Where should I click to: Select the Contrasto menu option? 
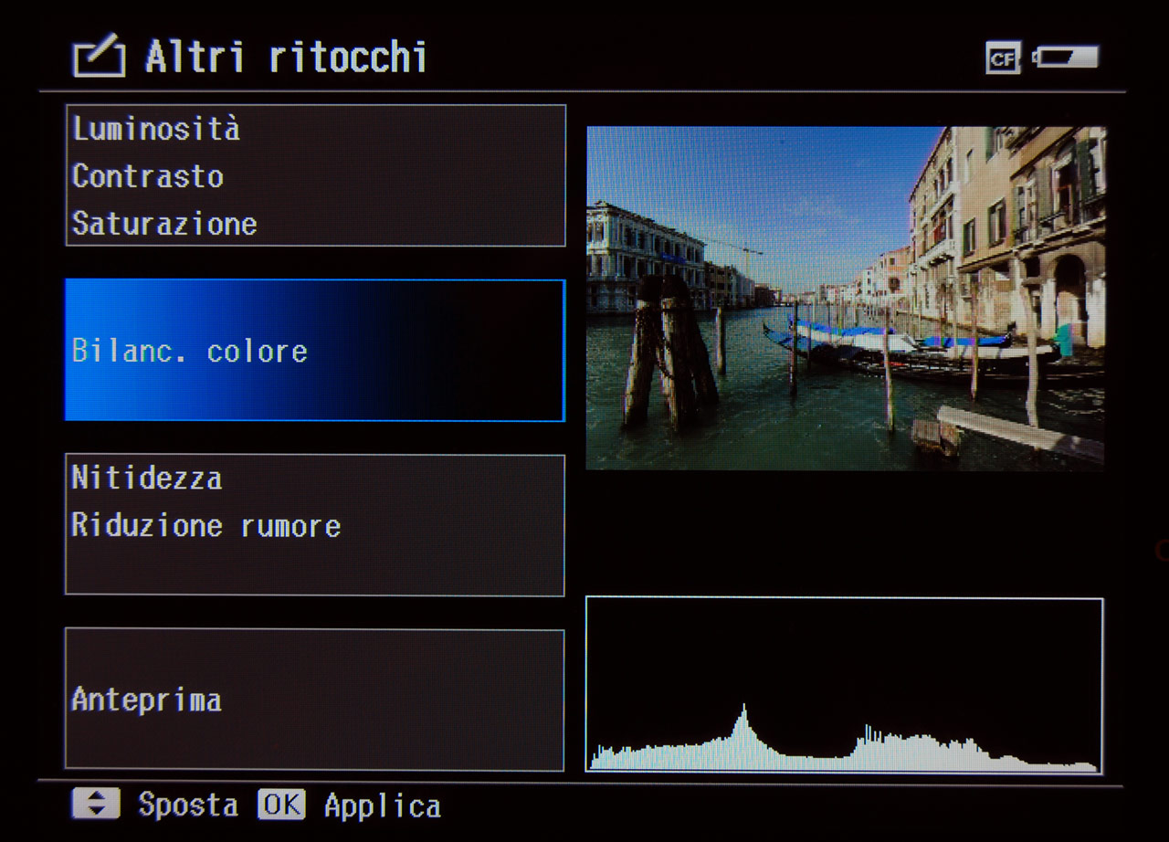click(148, 176)
